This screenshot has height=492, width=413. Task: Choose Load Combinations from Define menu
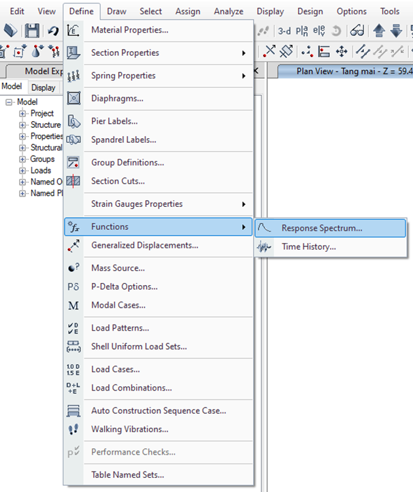[131, 388]
